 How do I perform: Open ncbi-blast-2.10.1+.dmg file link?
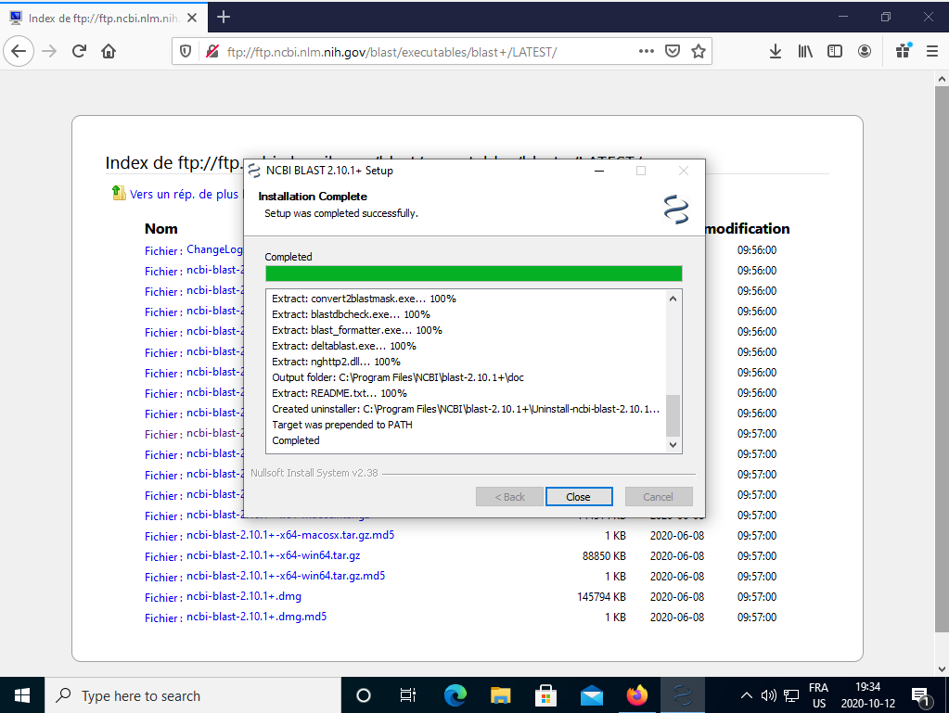[244, 596]
